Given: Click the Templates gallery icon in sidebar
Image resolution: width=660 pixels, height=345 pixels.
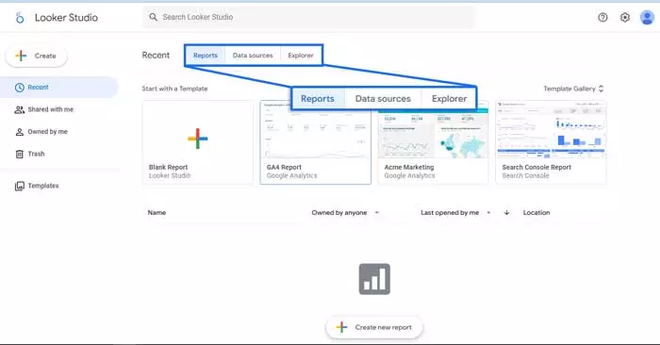Looking at the screenshot, I should click(x=20, y=186).
